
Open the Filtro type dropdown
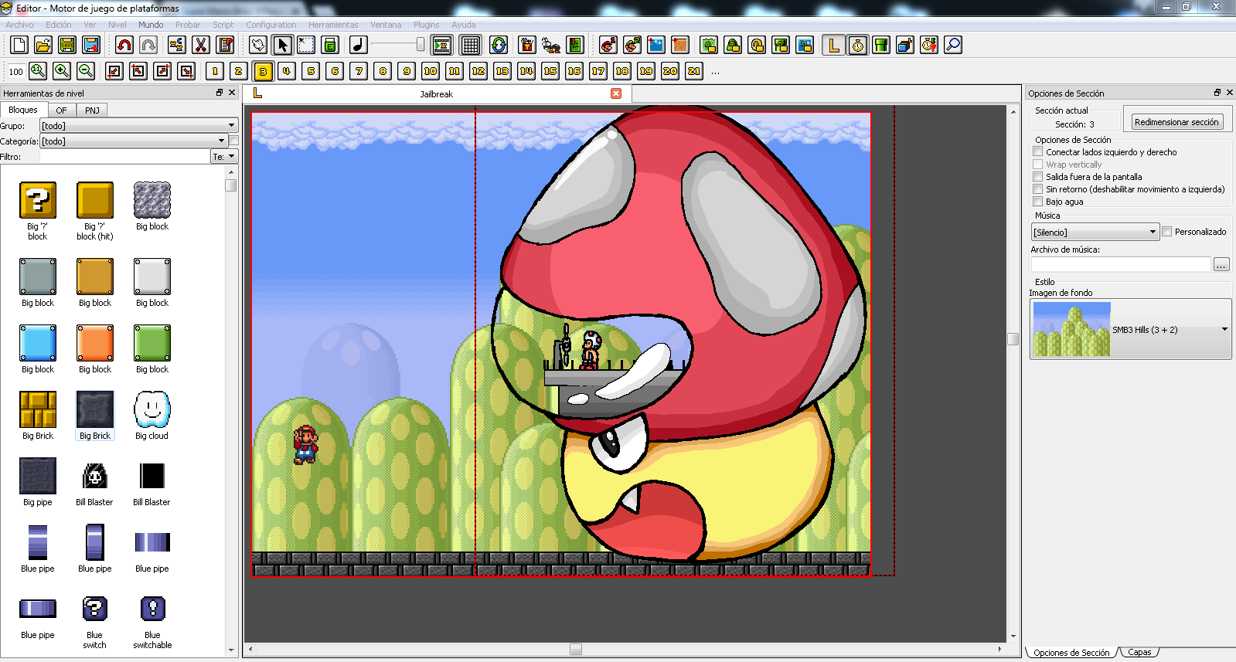(x=224, y=156)
